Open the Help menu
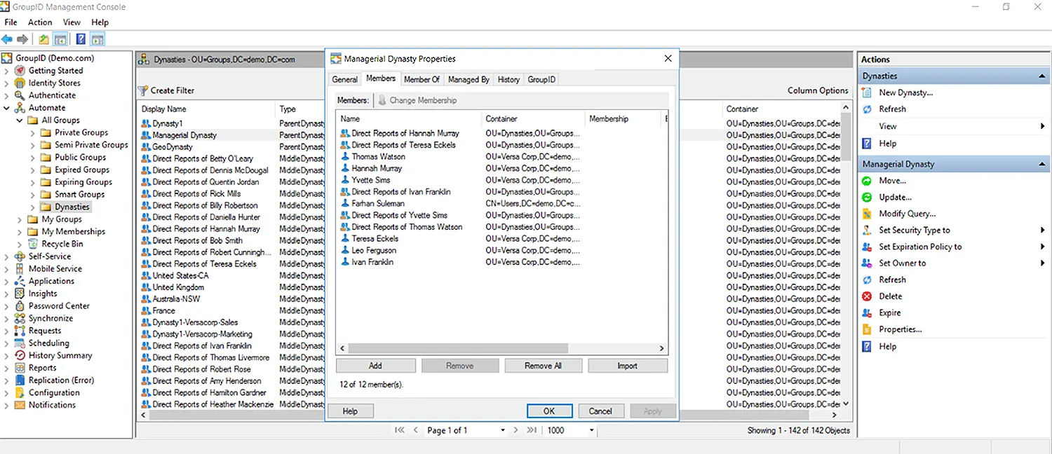Screen dimensions: 1052x454 (100, 22)
